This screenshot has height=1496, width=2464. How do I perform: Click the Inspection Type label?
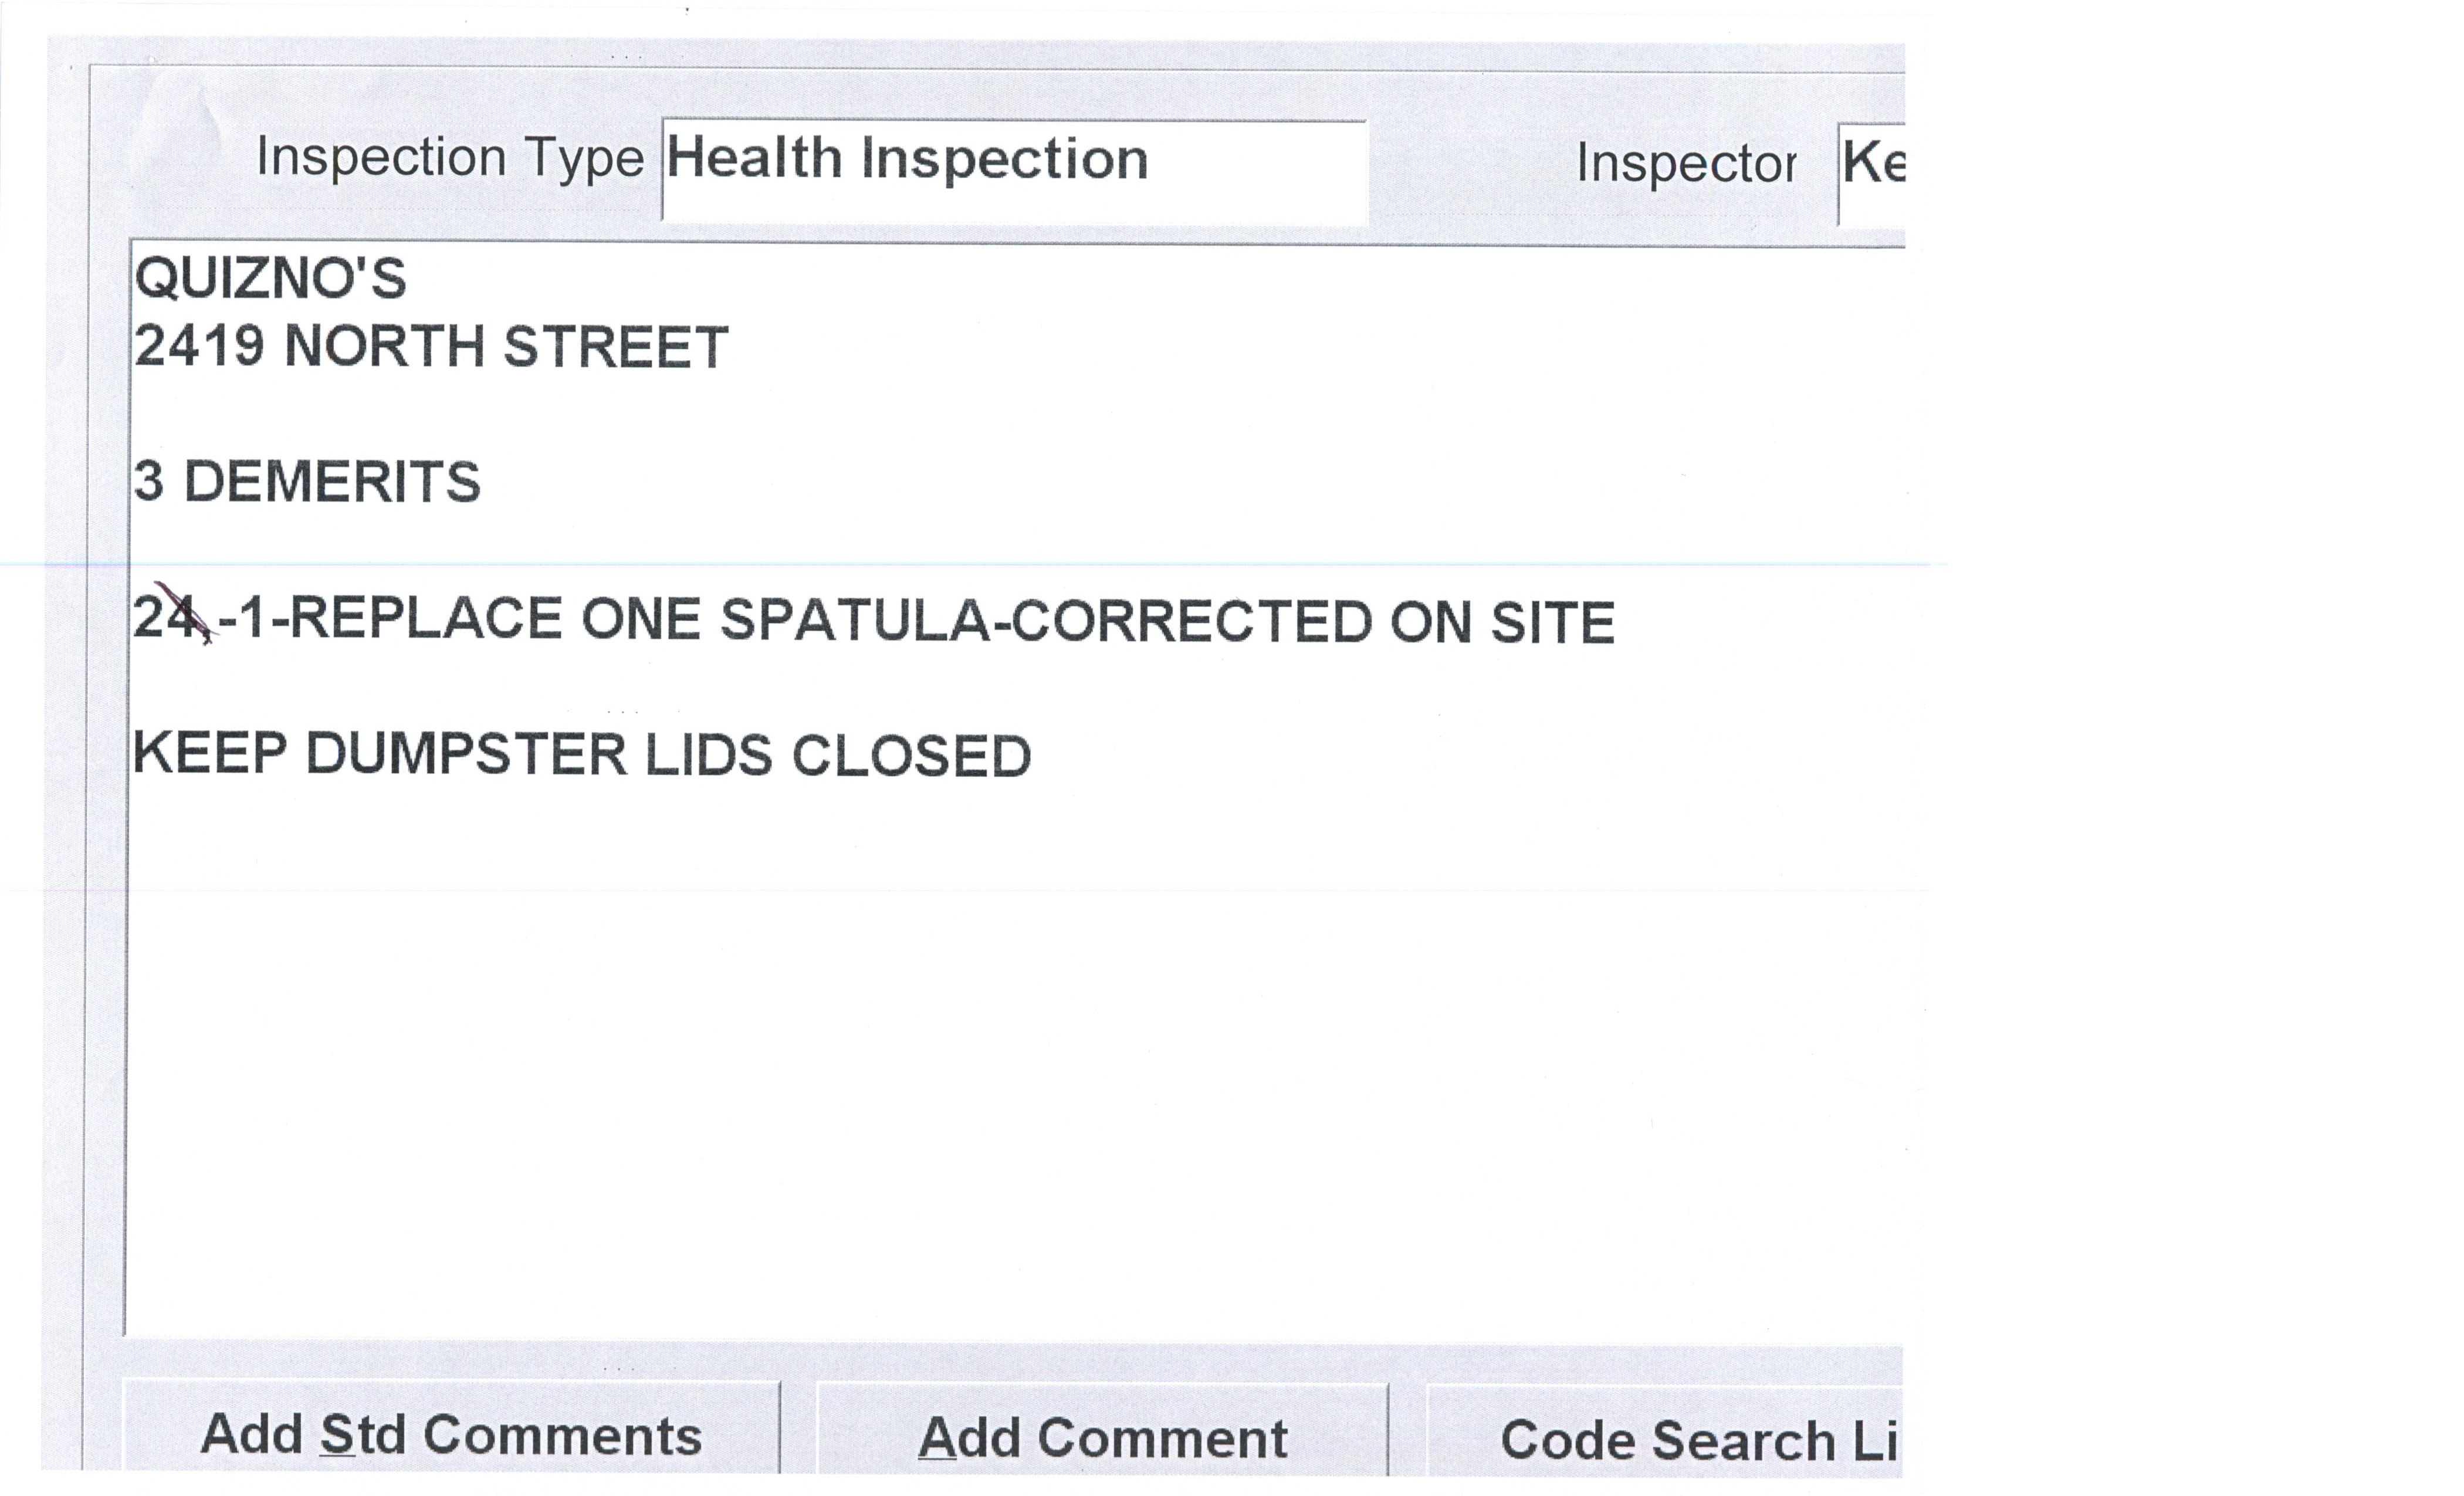(450, 157)
